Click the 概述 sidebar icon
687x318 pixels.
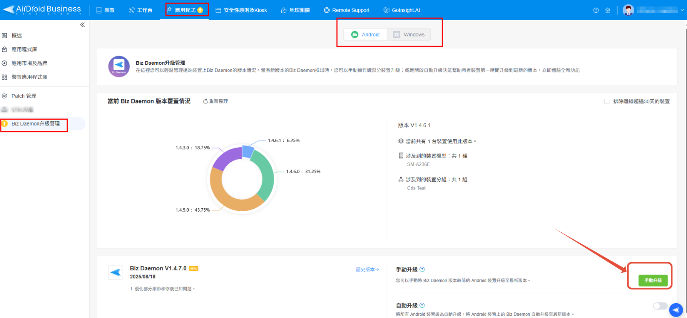click(4, 36)
